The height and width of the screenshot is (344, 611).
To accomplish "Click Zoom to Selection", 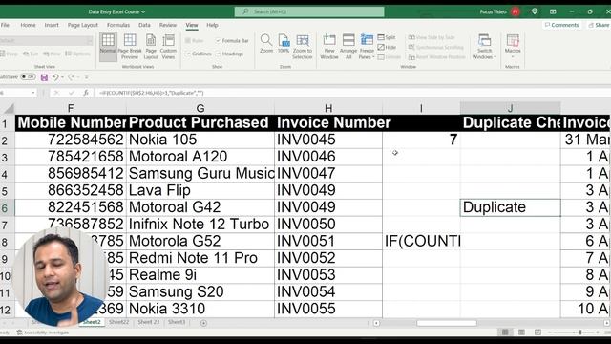I will tap(303, 46).
